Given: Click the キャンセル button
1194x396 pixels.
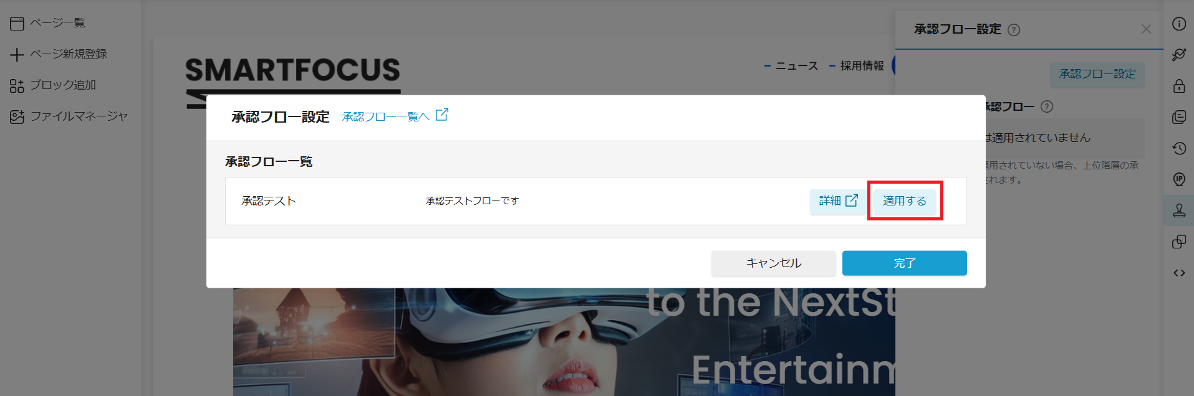Looking at the screenshot, I should coord(773,263).
